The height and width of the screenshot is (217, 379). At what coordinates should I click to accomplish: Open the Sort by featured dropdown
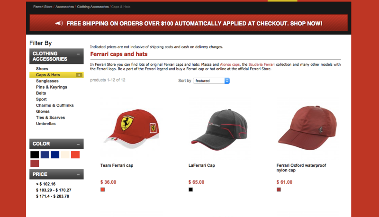(x=211, y=81)
